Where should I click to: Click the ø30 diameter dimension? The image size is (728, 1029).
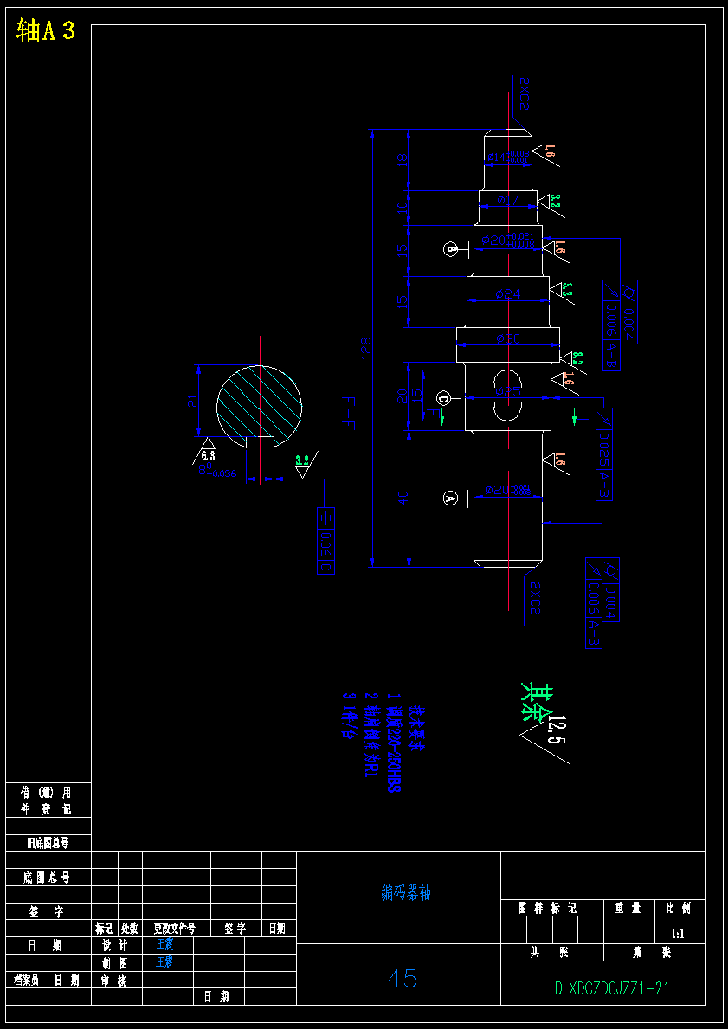508,338
